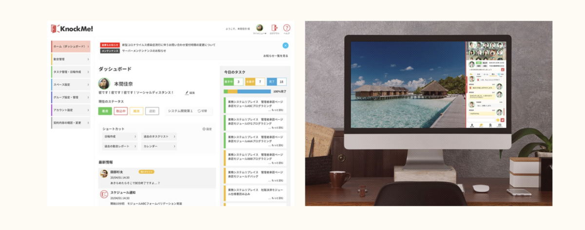Viewport: 585px width, 230px height.
Task: Click the yellow 未着手 task count 7
Action: [x=255, y=82]
